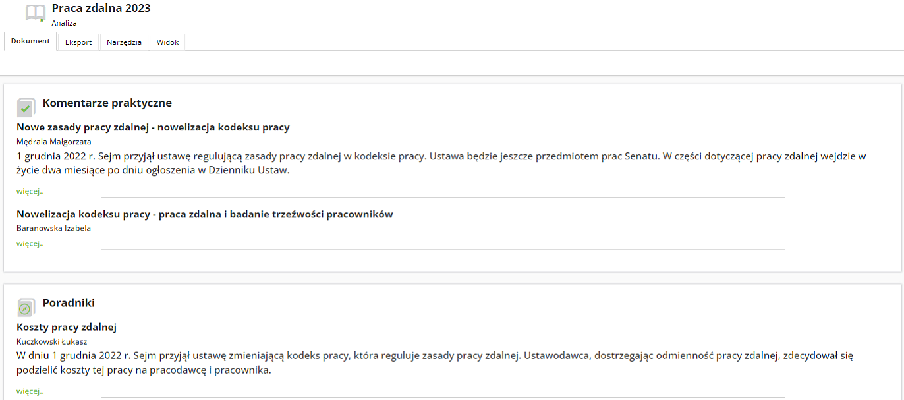Open the Eksport tab
The height and width of the screenshot is (400, 904).
[x=78, y=42]
